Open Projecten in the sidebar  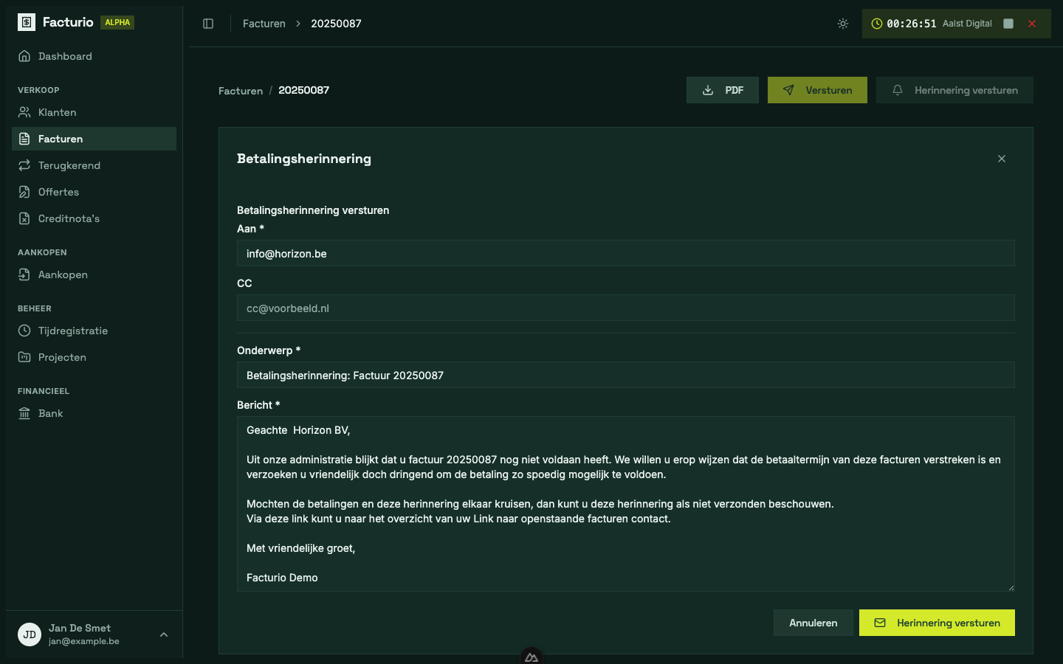pos(94,357)
